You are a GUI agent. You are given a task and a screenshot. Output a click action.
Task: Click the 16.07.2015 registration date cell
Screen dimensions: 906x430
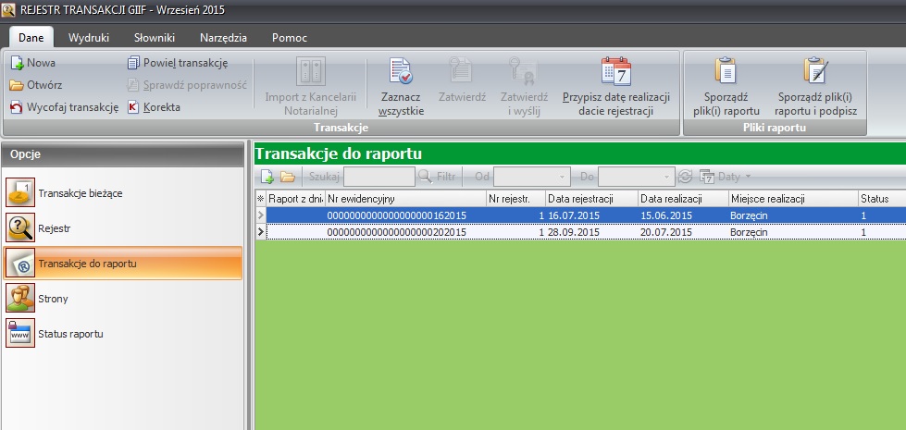tap(591, 215)
